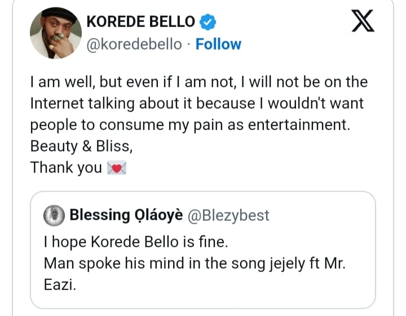
Task: Click the blue verified badge
Action: click(x=208, y=23)
